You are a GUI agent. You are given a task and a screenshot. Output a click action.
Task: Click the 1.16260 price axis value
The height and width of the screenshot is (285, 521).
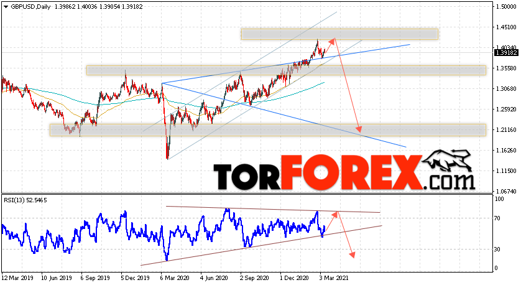tap(506, 151)
